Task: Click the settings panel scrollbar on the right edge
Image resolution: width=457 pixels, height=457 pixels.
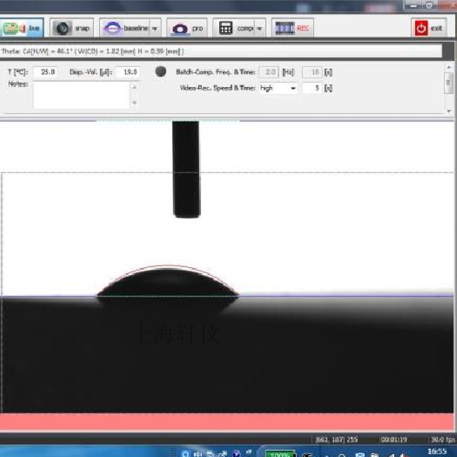Action: (448, 83)
